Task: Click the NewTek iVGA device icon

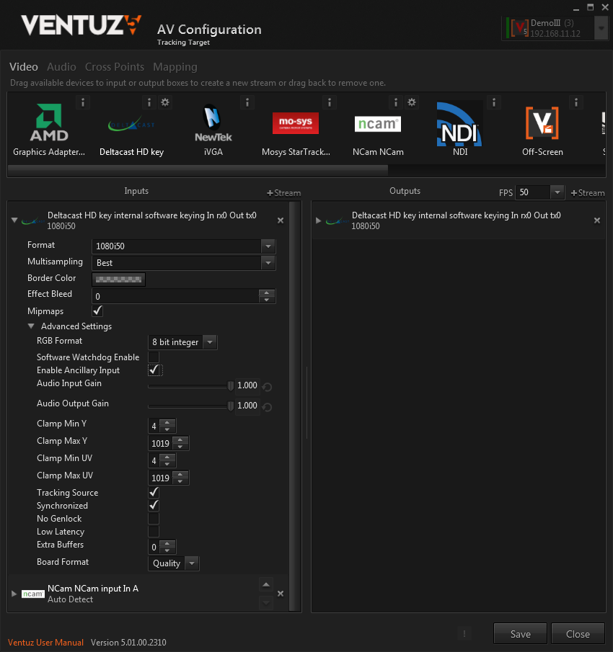Action: pos(213,124)
